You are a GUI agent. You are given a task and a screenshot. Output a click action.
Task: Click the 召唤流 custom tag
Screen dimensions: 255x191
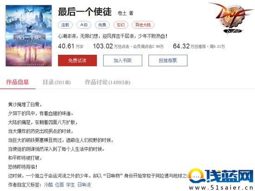(x=84, y=185)
